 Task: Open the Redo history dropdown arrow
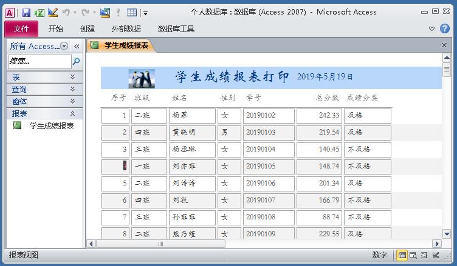tap(94, 13)
